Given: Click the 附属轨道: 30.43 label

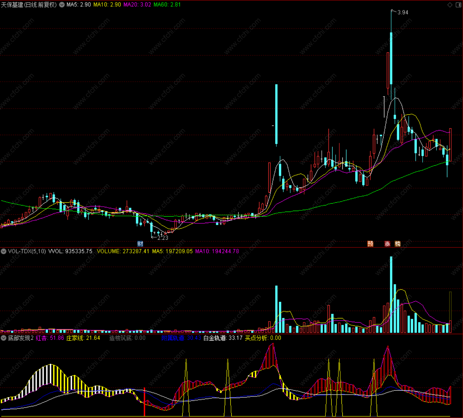Looking at the screenshot, I should pyautogui.click(x=181, y=338).
